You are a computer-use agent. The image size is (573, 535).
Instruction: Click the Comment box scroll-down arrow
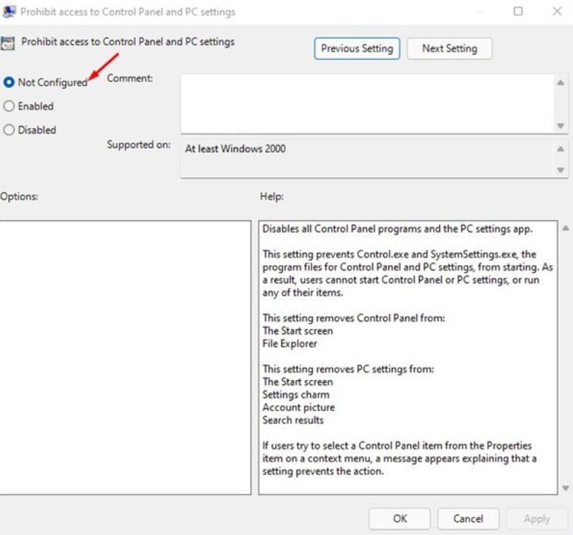560,126
